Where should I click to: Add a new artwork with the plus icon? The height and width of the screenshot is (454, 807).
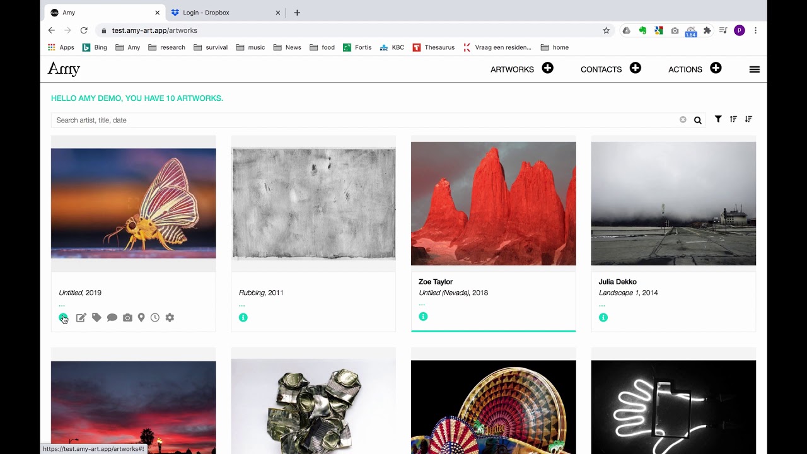coord(548,68)
